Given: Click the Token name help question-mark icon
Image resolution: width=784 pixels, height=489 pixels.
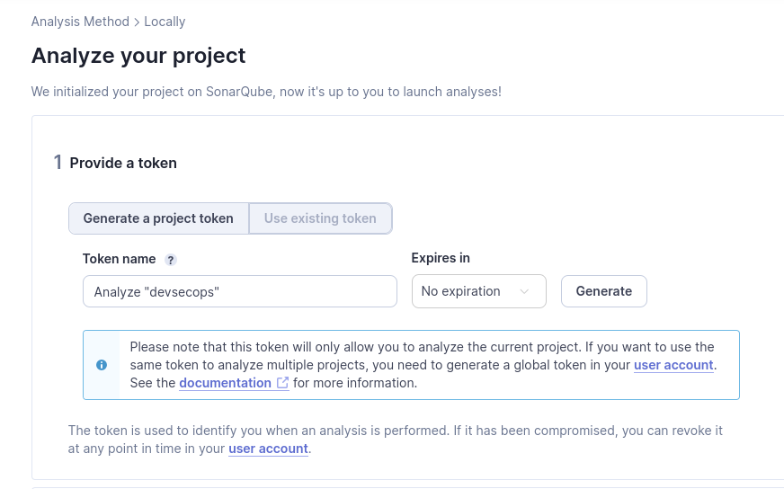Looking at the screenshot, I should [171, 260].
